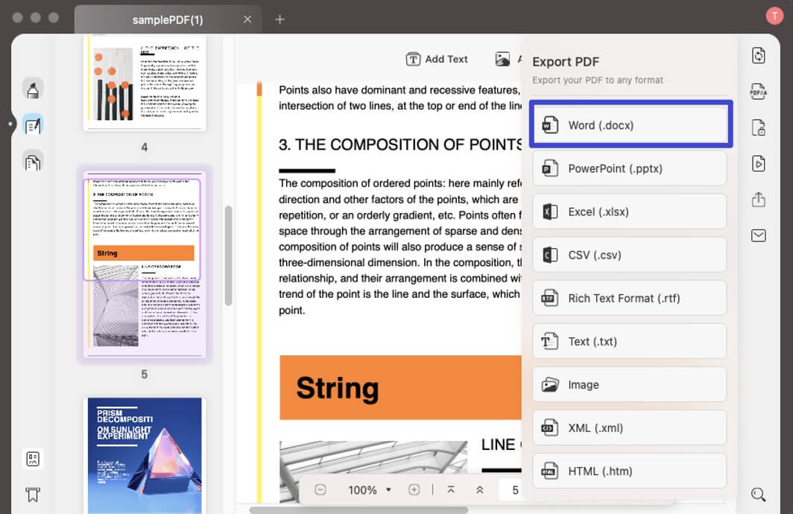Open the Email icon to send the PDF
Screen dimensions: 793x514
tap(758, 235)
